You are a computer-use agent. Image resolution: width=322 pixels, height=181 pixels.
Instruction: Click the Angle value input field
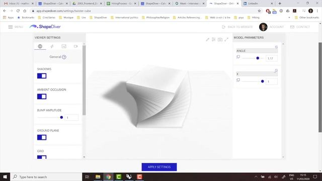[x=272, y=58]
